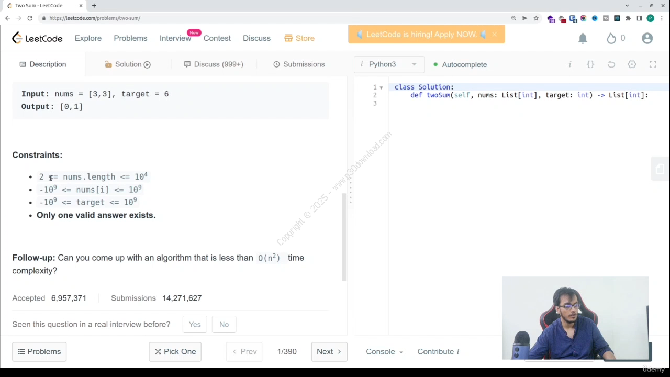Open Problems in top navigation
The height and width of the screenshot is (377, 670).
[130, 38]
